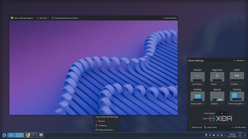Click the Visibility illustration tile
The width and height of the screenshot is (248, 139).
198,96
